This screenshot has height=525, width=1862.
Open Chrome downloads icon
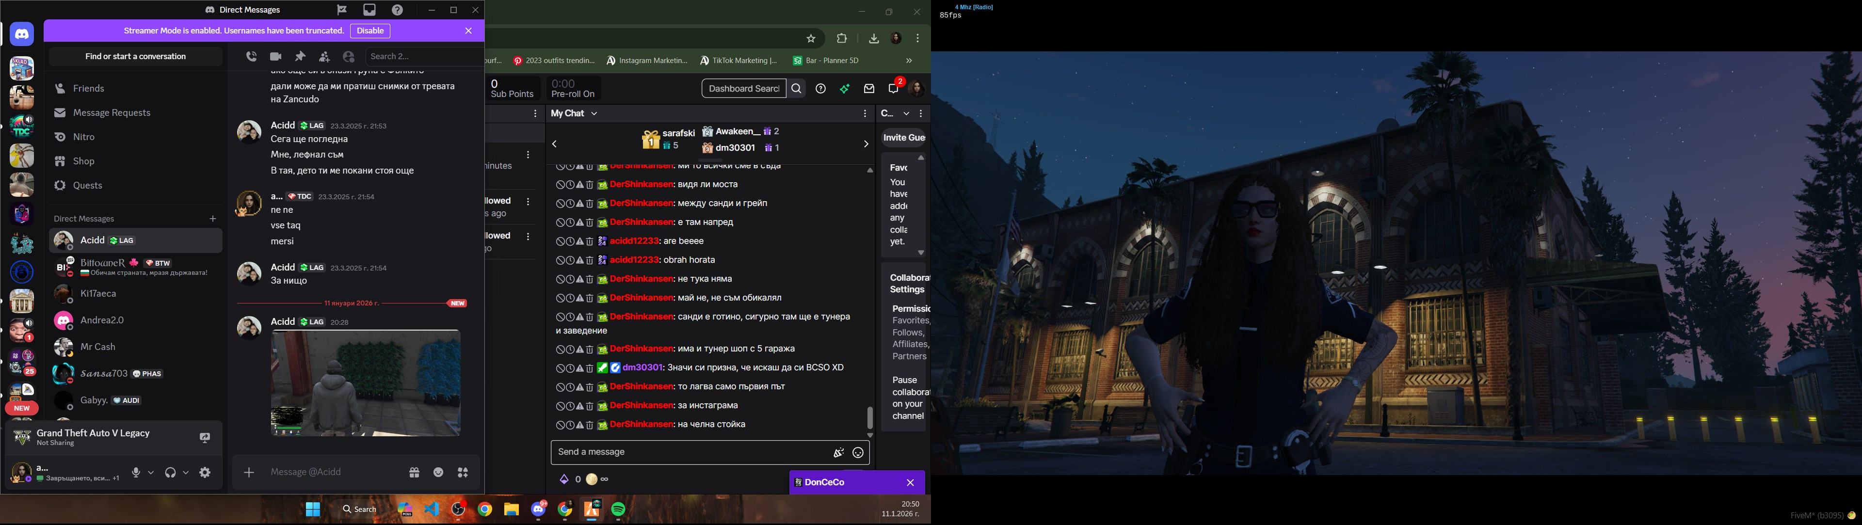[873, 38]
